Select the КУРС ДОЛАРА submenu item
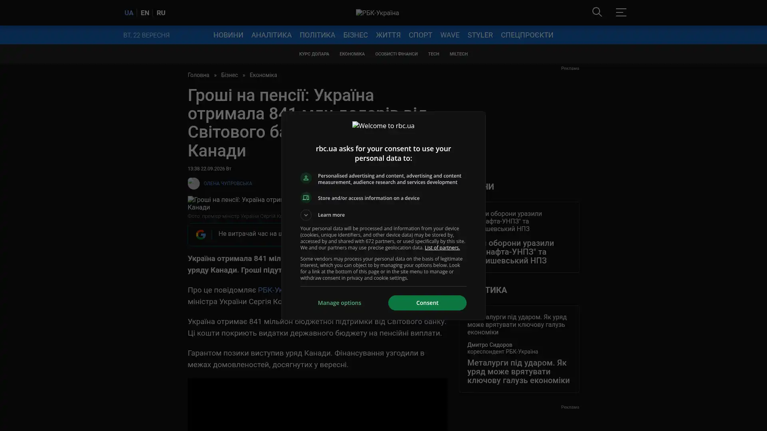 314,54
